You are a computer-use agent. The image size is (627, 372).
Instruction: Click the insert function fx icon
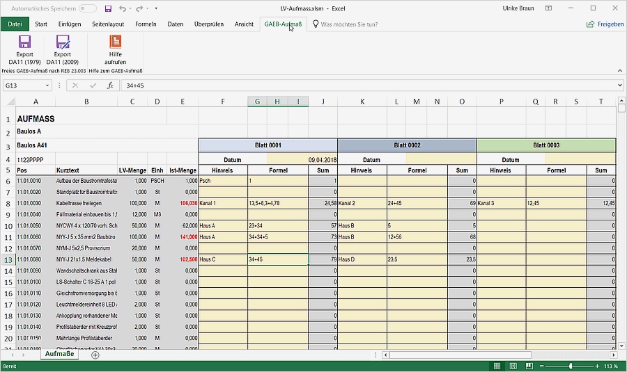pyautogui.click(x=110, y=86)
